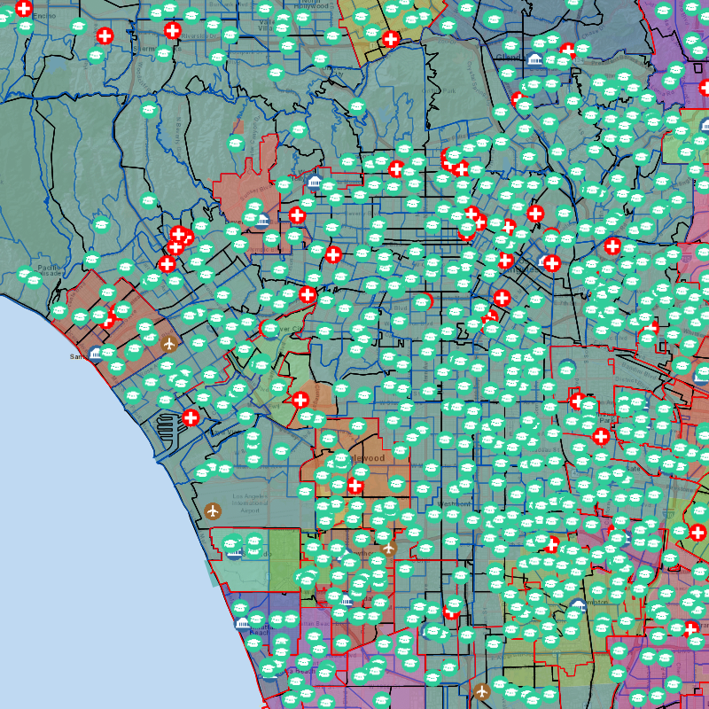The width and height of the screenshot is (709, 709).
Task: Open the Manhattan Beach civic building marker
Action: tap(243, 622)
